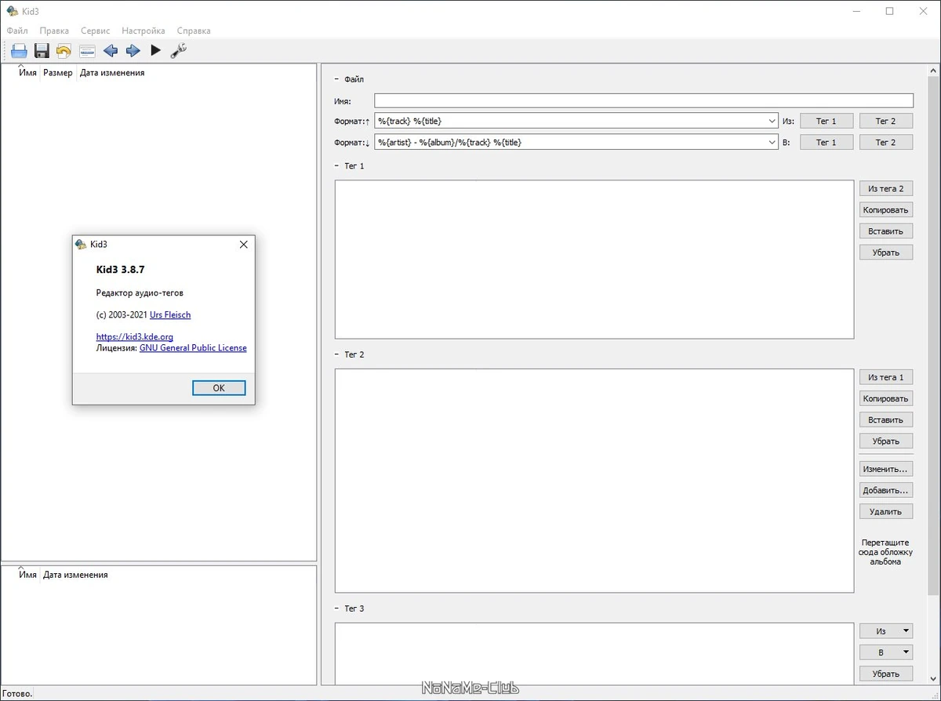
Task: Click Копировать in the Тег 2 section
Action: 886,398
